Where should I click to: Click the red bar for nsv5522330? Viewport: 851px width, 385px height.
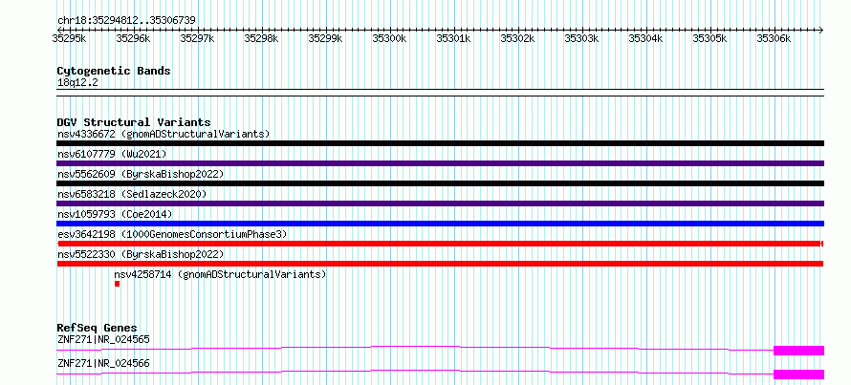(x=440, y=264)
